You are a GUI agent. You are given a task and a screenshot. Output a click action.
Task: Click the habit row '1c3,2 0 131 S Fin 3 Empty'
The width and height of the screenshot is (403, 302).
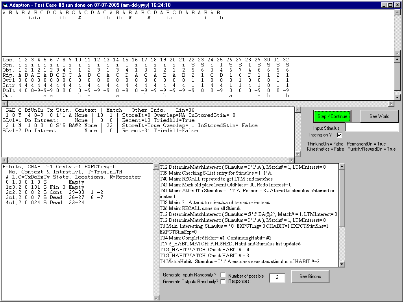coord(45,188)
